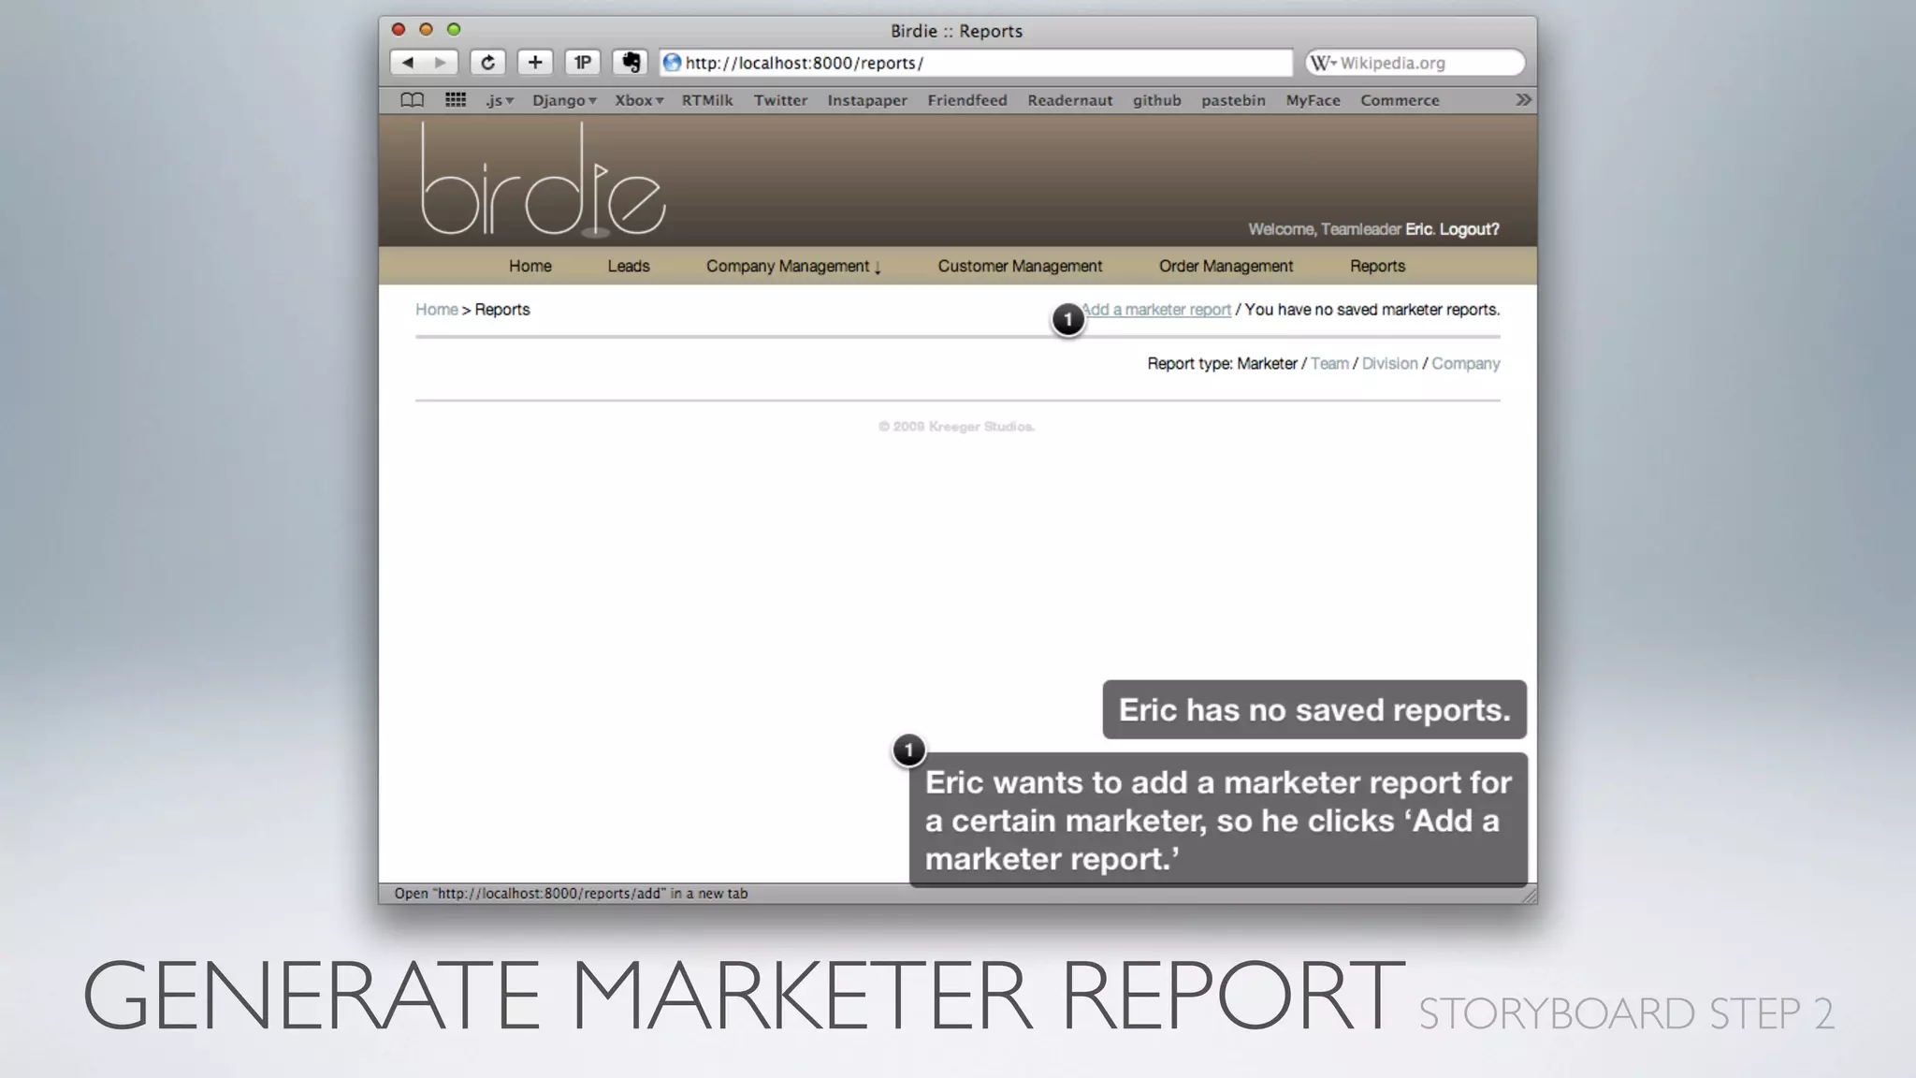Focus the Wikipedia.org search field
The height and width of the screenshot is (1078, 1916).
pos(1415,63)
